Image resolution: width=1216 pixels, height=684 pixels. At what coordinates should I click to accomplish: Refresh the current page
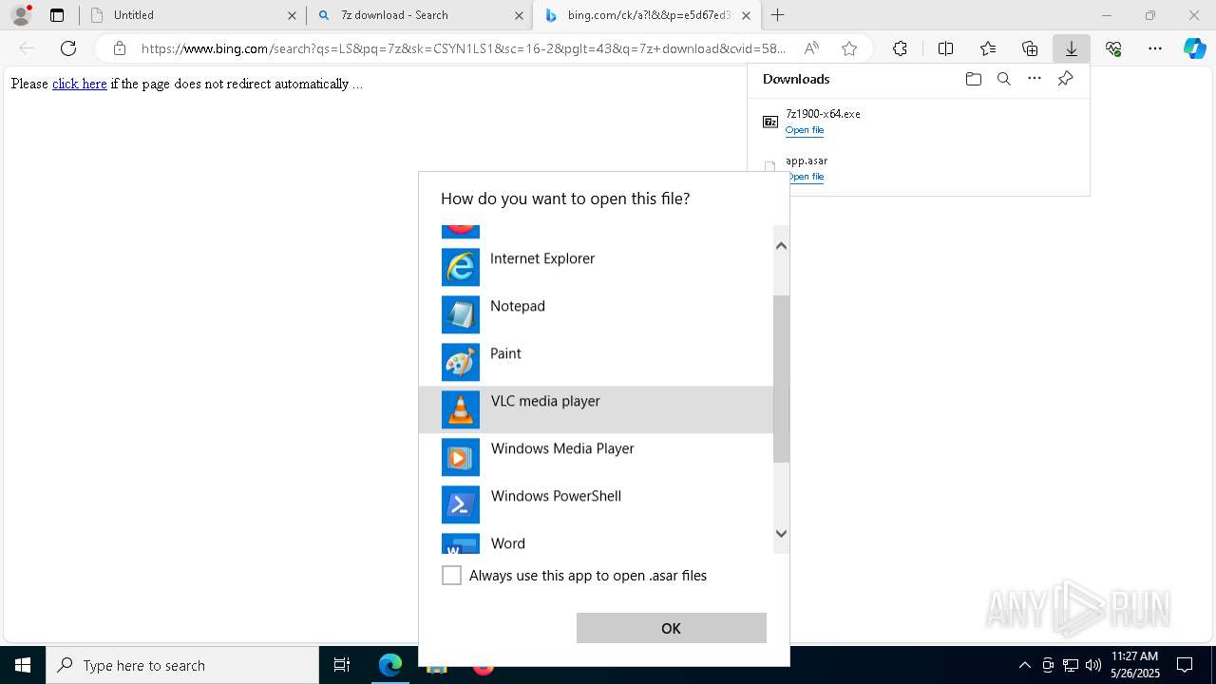[68, 48]
